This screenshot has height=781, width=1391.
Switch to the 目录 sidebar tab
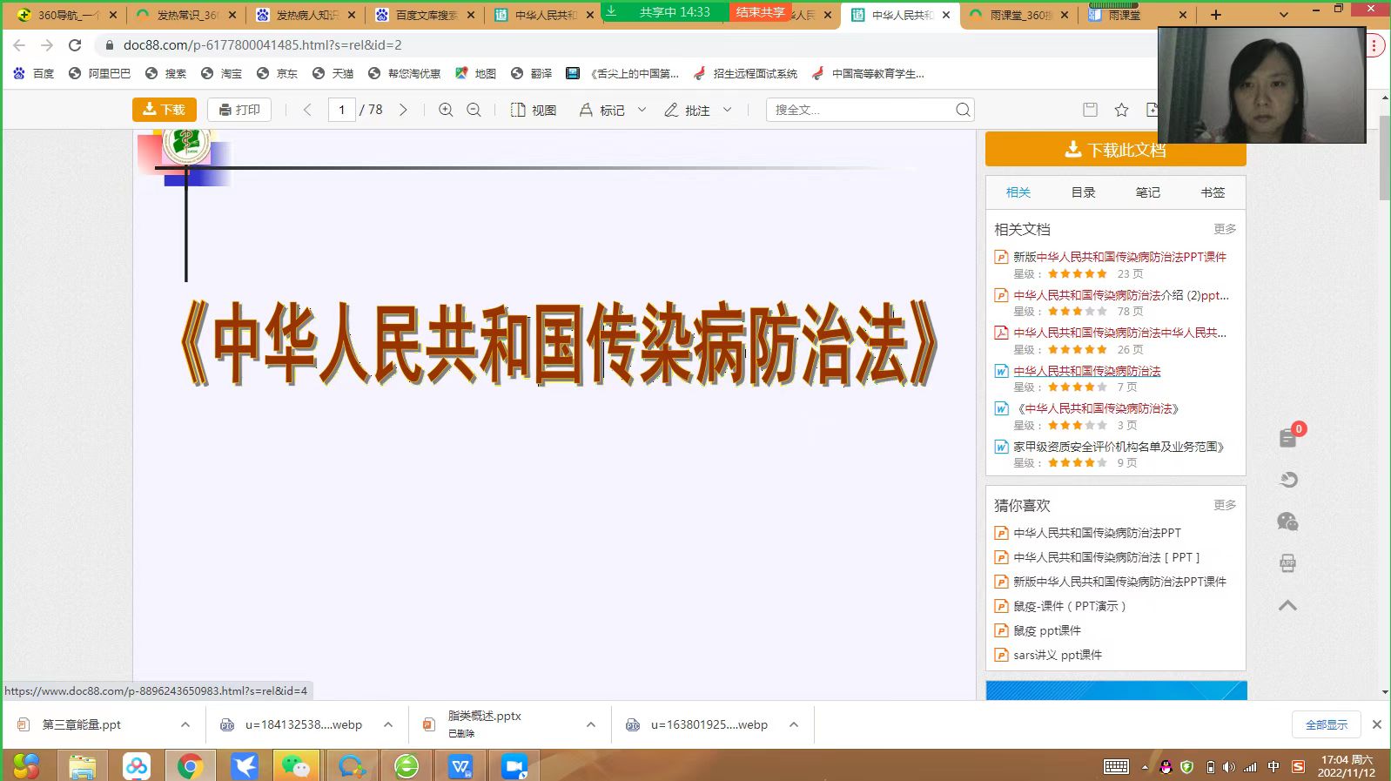1083,192
